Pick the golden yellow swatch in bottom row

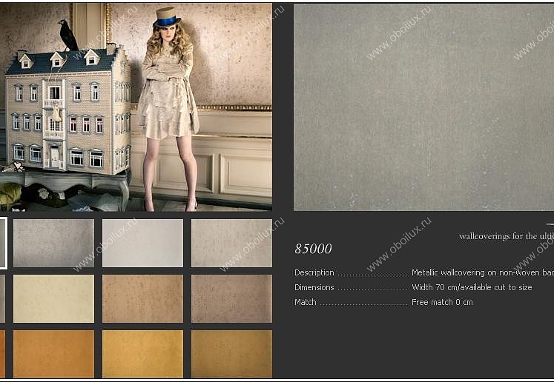pos(142,354)
